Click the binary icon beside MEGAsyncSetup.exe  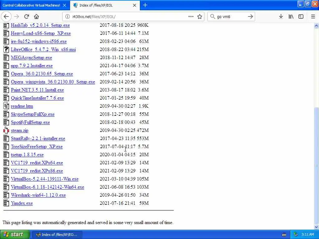click(6, 57)
